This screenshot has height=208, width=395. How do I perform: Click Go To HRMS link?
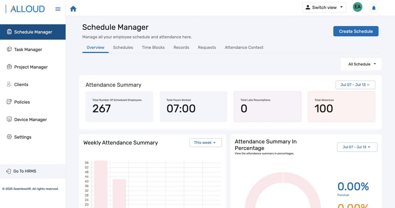point(25,171)
